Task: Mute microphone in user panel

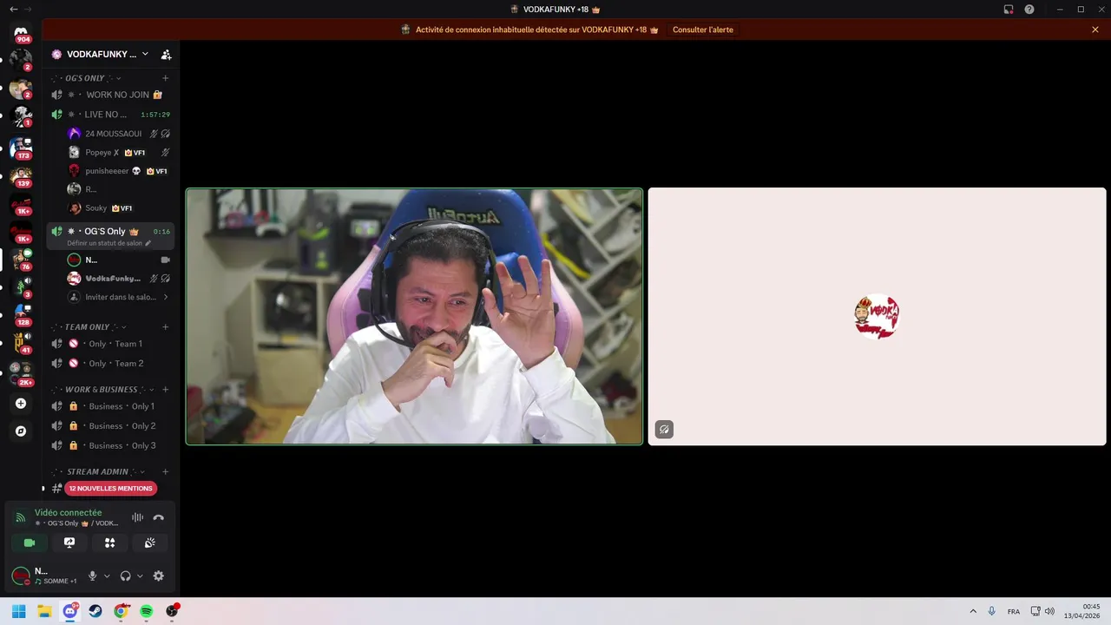Action: 92,576
